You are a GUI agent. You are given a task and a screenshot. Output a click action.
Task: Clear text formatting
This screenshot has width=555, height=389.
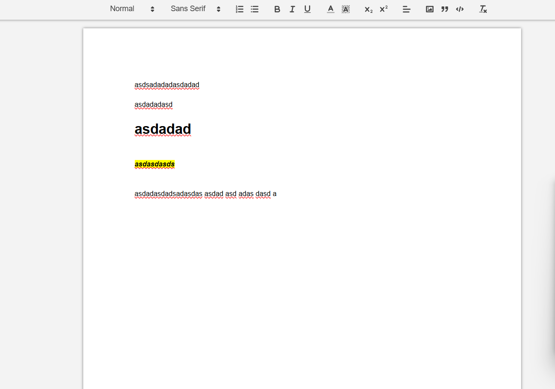pos(483,9)
